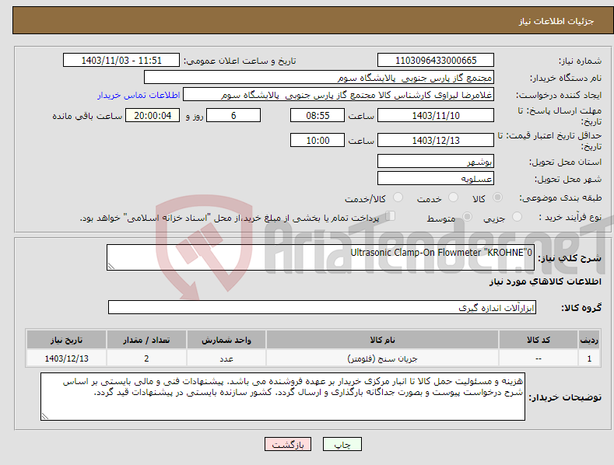Select the جزیی purchase type radio
614x465 pixels.
click(x=517, y=216)
